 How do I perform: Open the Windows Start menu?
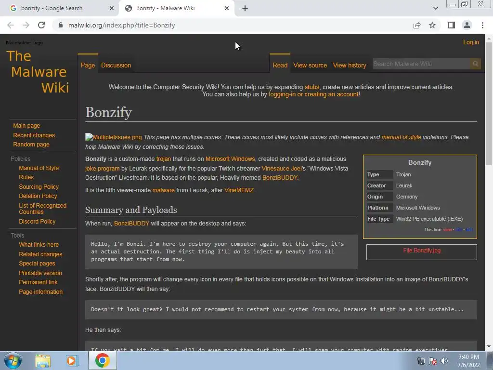point(13,360)
